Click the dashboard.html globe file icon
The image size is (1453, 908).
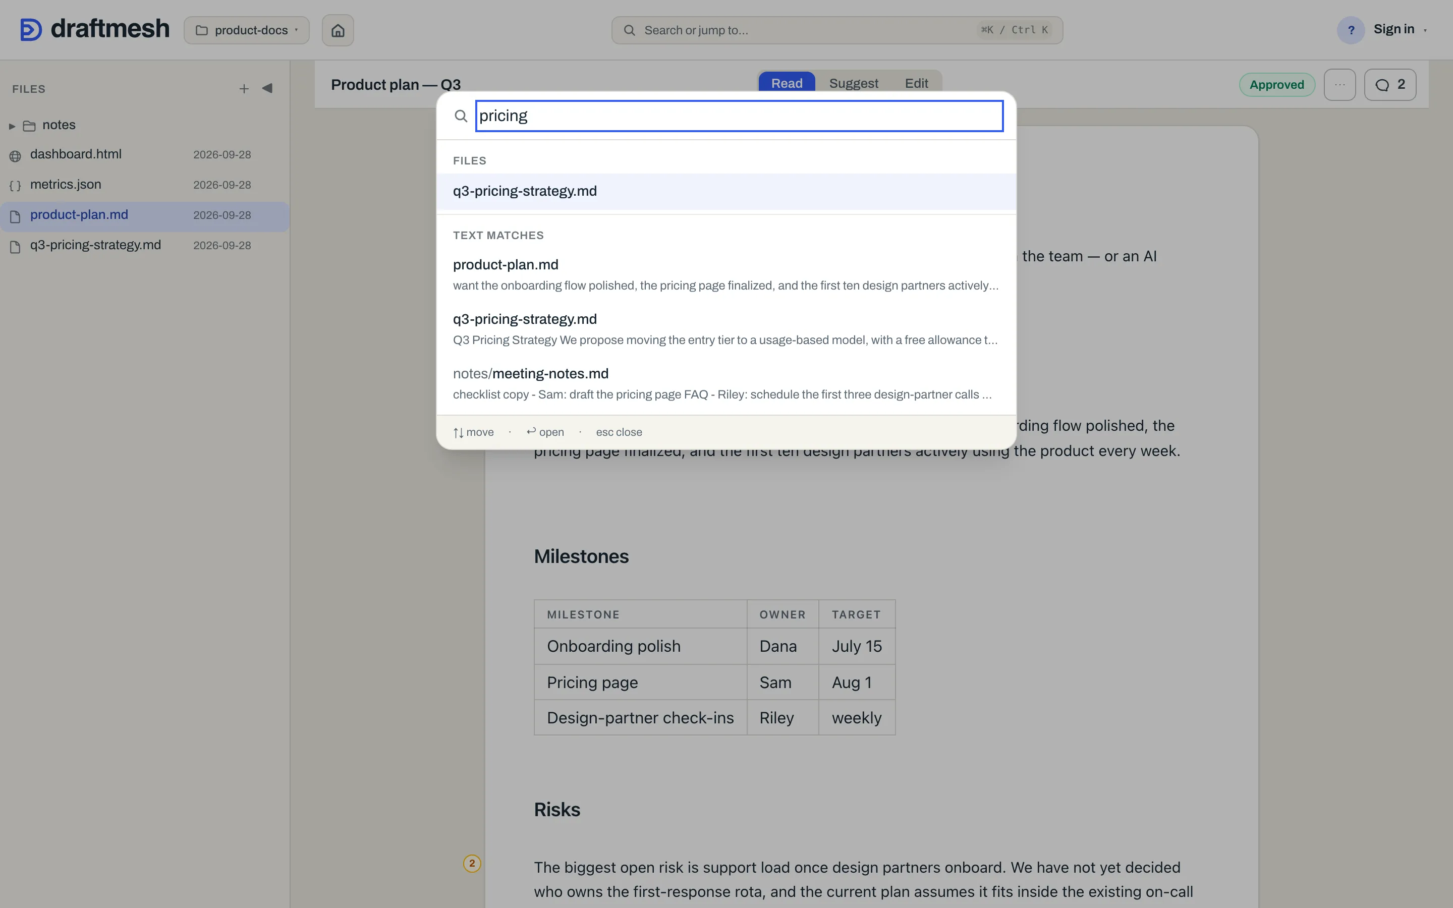pyautogui.click(x=15, y=155)
